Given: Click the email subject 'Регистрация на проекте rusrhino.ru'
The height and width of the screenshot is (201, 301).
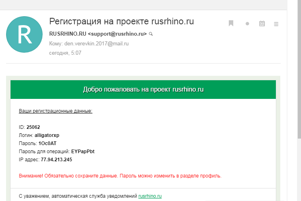Looking at the screenshot, I should click(x=121, y=22).
